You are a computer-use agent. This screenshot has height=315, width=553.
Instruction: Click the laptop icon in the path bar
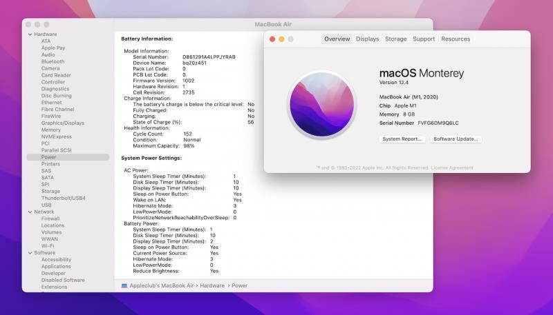[x=124, y=285]
